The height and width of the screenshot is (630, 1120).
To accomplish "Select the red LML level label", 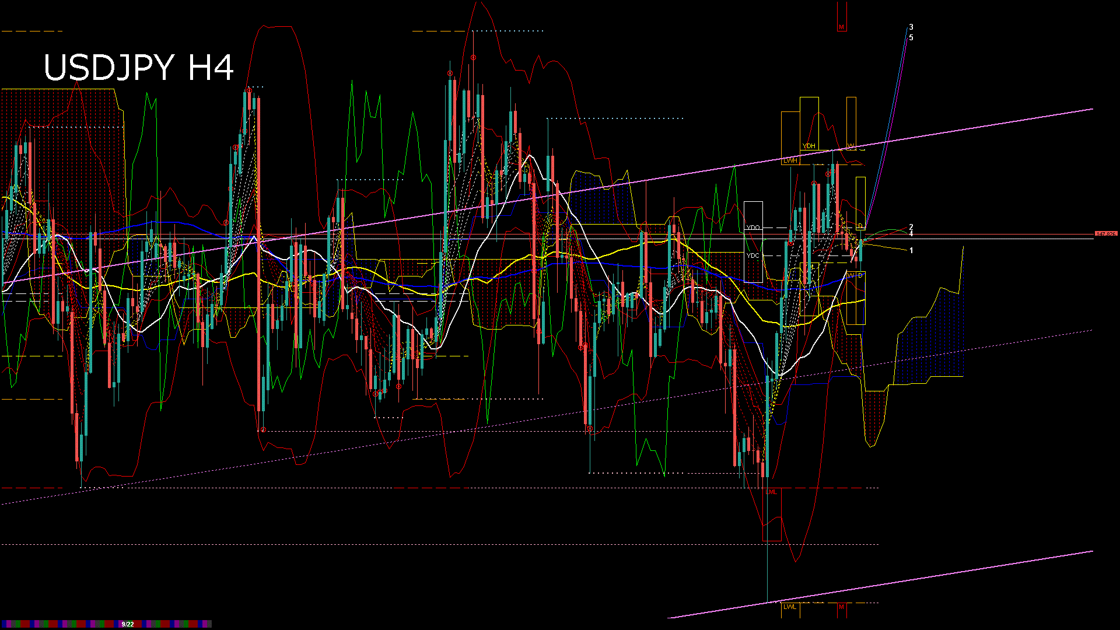I will [772, 492].
